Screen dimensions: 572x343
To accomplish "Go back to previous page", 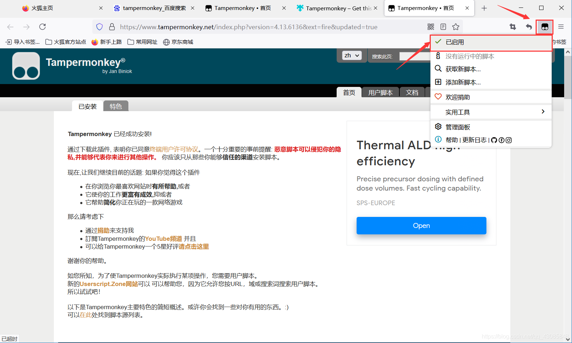I will tap(10, 27).
